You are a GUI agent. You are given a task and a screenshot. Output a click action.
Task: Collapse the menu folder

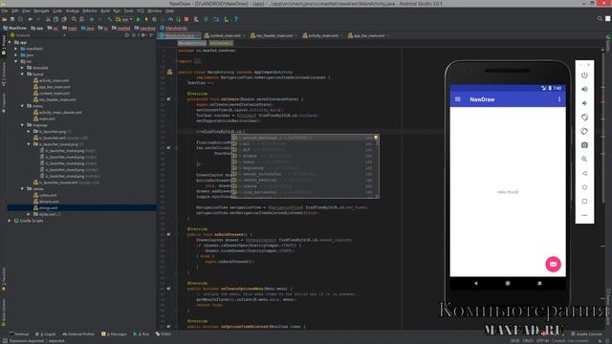click(x=22, y=106)
